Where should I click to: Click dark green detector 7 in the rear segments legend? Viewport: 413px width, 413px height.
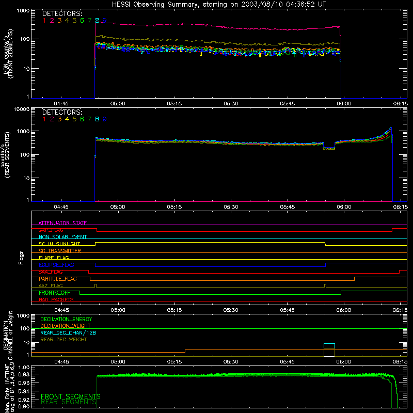[89, 119]
